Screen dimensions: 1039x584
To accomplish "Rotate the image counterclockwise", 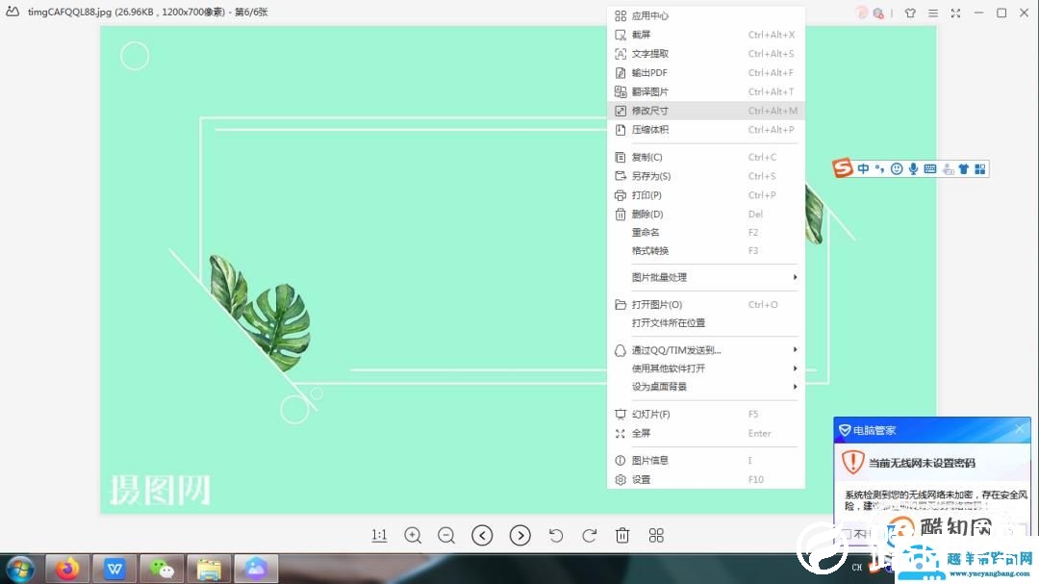I will [x=556, y=535].
